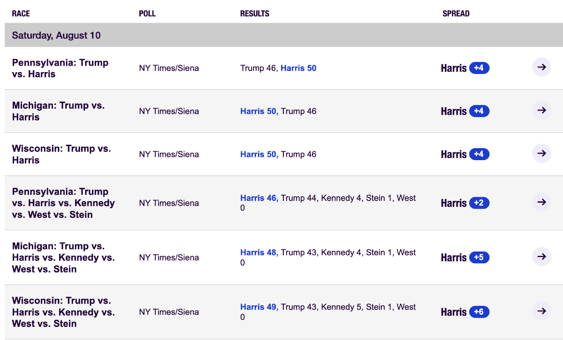This screenshot has height=340, width=563.
Task: Open Wisconsin Trump vs. Harris vs. Kennedy race
Action: tap(63, 312)
